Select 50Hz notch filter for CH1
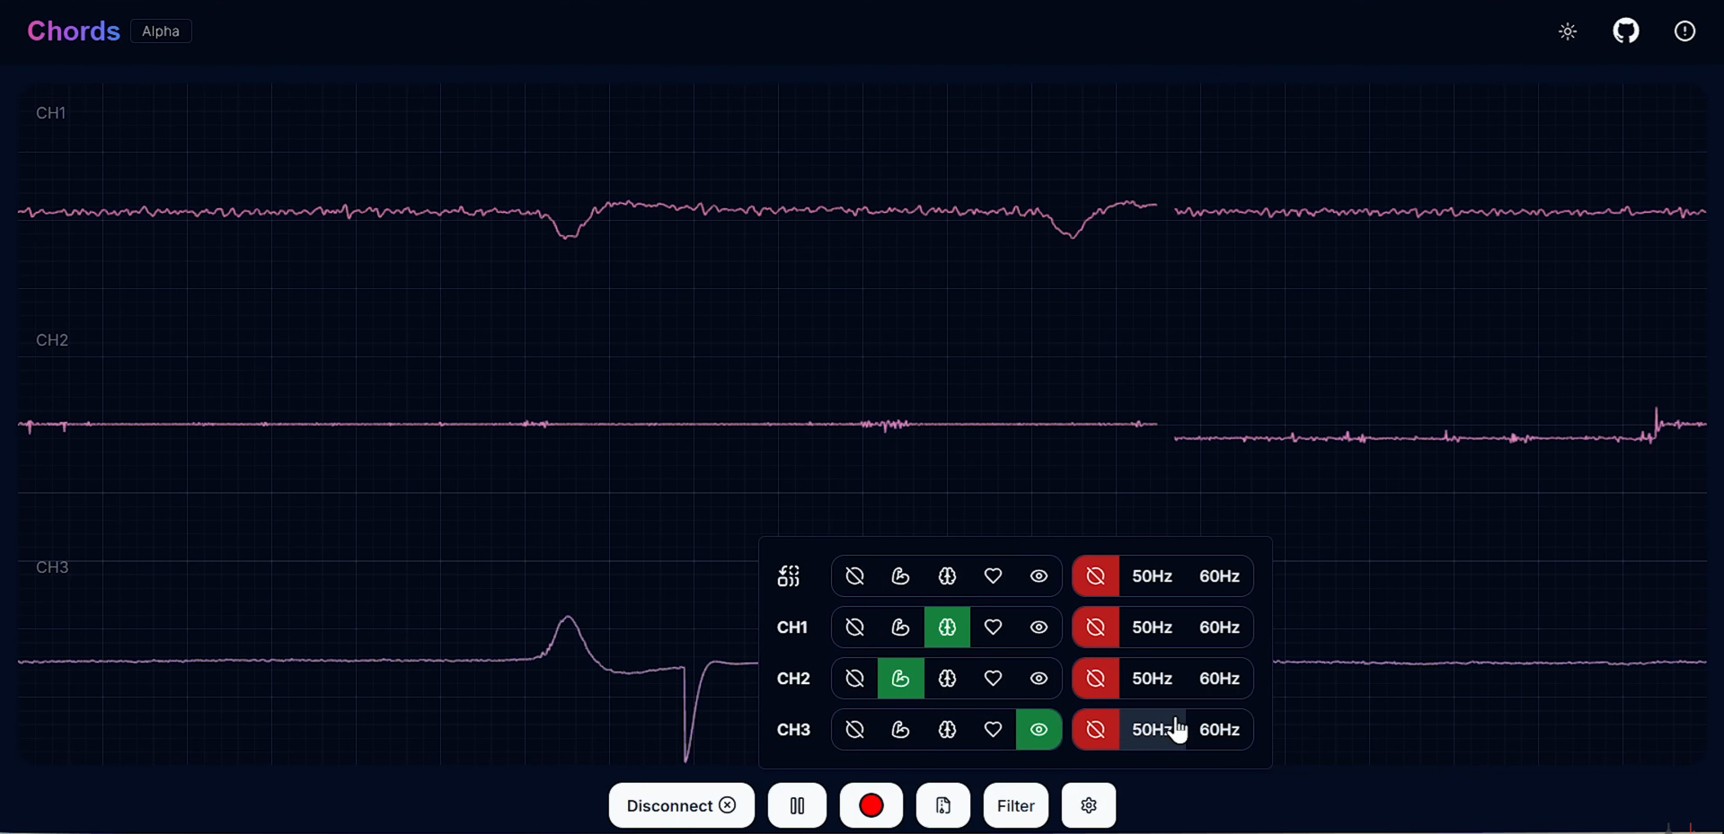 (1153, 628)
